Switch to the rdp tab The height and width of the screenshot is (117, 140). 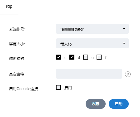pyautogui.click(x=9, y=7)
